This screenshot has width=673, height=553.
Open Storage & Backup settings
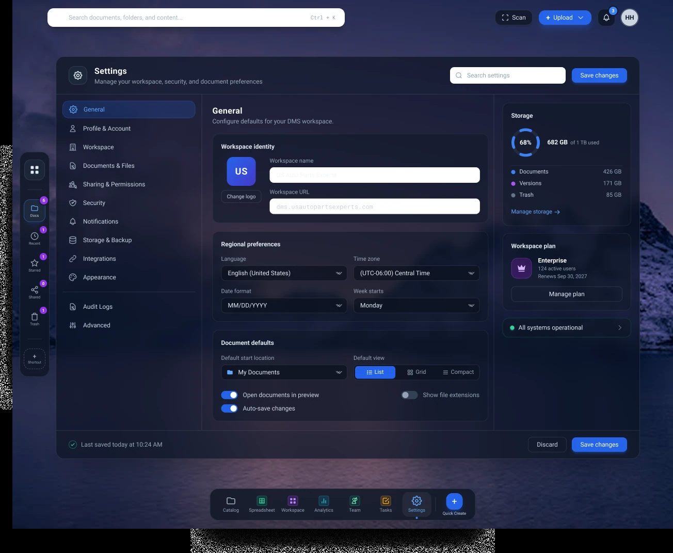(x=129, y=240)
